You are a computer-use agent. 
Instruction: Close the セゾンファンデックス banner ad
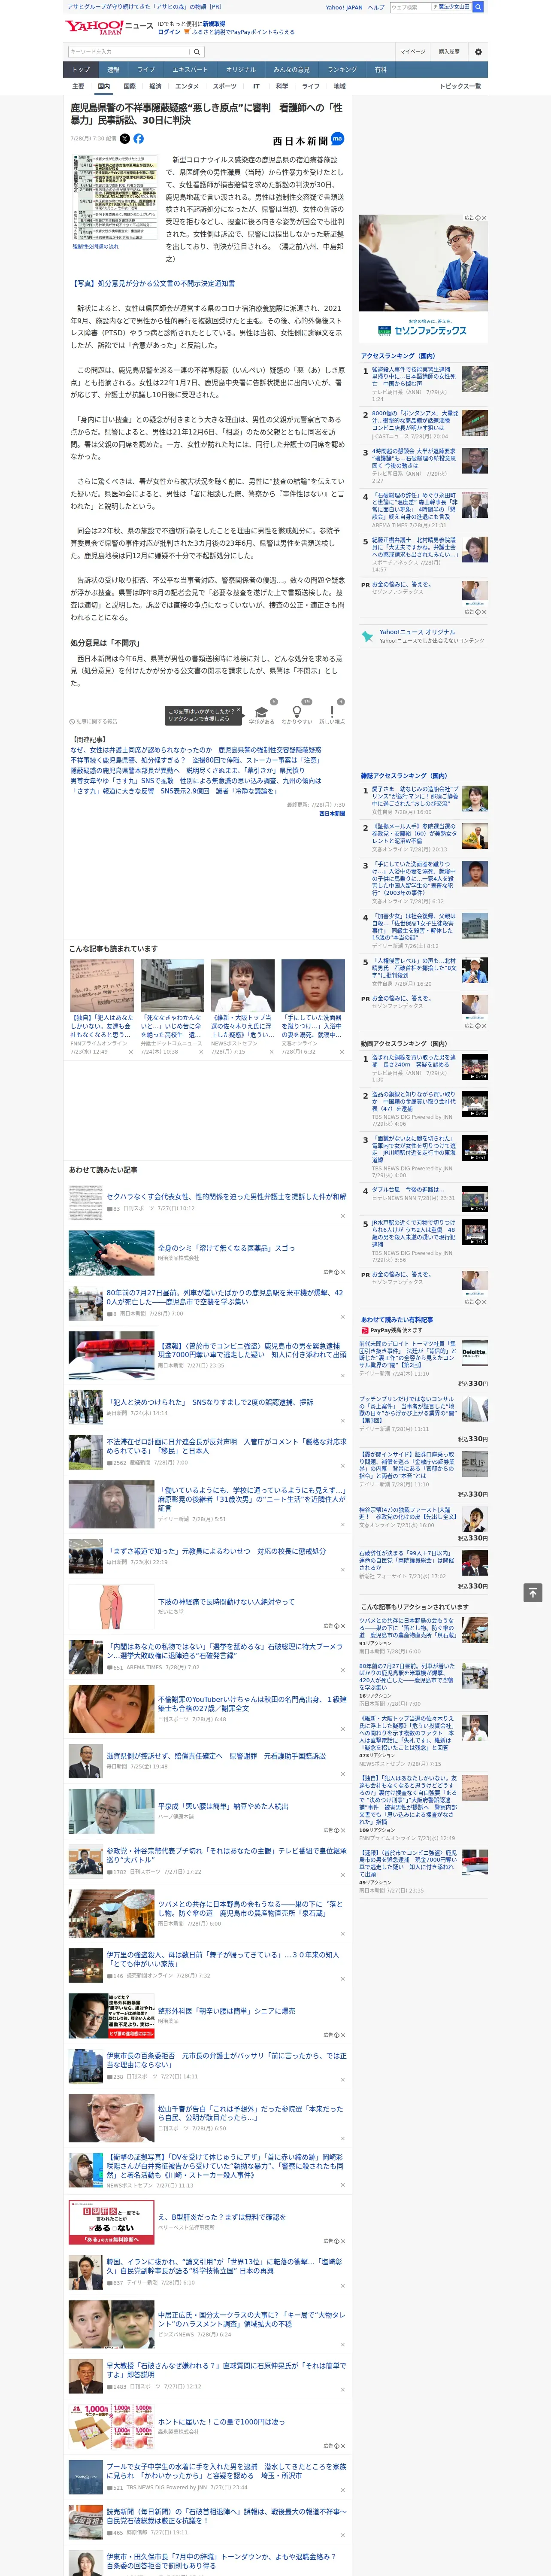coord(484,218)
